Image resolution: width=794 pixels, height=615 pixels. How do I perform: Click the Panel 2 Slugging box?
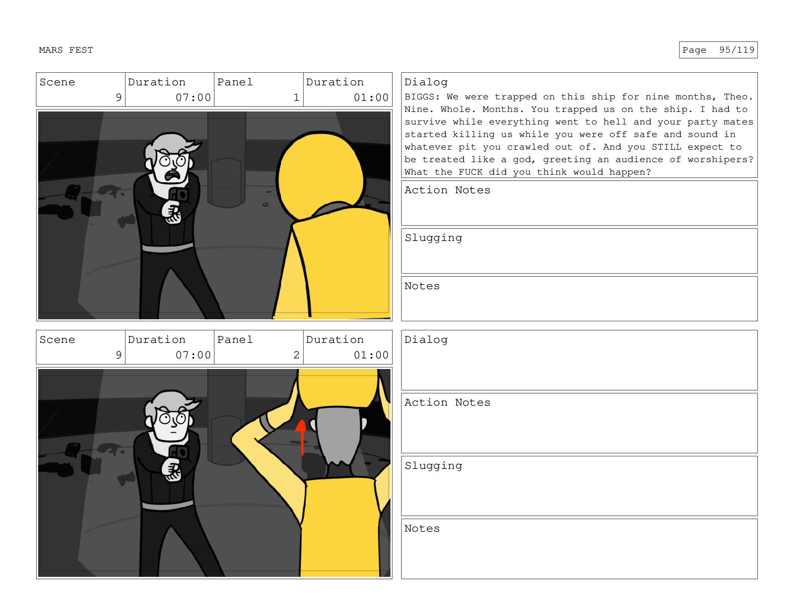(579, 486)
